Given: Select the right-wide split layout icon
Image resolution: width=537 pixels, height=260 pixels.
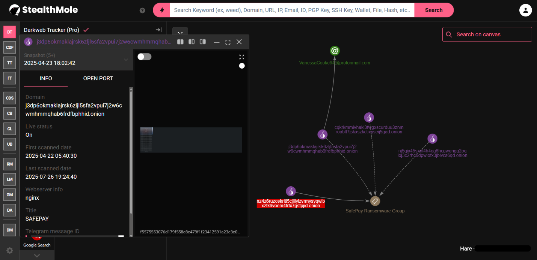Looking at the screenshot, I should pyautogui.click(x=203, y=42).
